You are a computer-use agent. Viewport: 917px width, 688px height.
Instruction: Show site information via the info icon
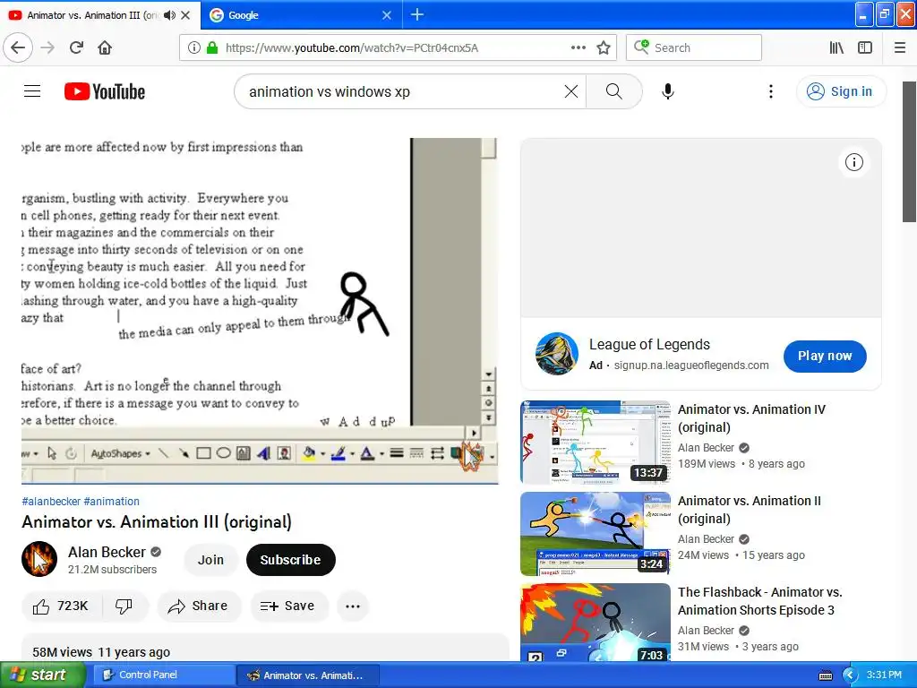(194, 48)
